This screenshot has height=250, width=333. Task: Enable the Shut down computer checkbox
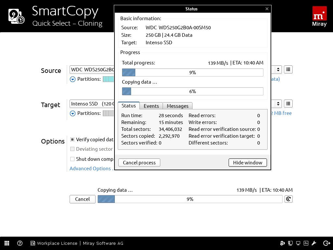tap(73, 159)
